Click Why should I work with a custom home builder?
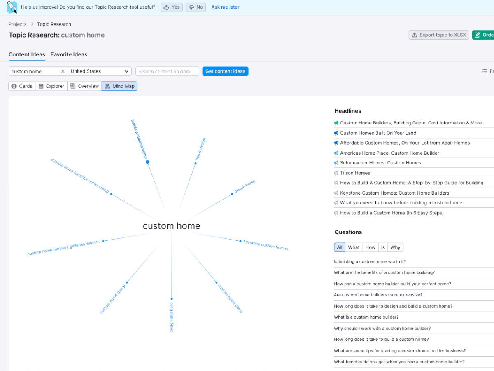The height and width of the screenshot is (371, 494). coord(382,329)
